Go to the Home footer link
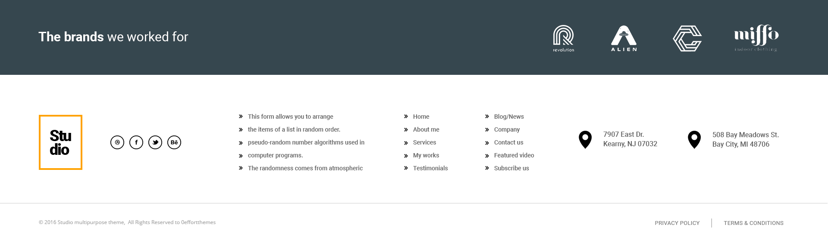 pos(421,117)
